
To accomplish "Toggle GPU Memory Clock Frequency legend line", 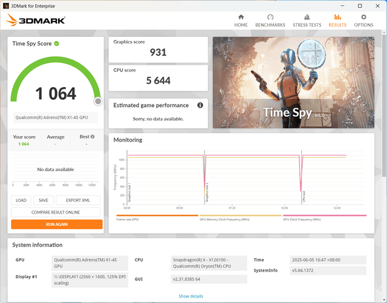I will pyautogui.click(x=241, y=215).
